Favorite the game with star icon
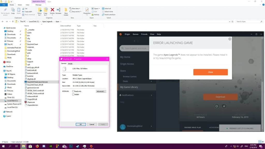The image size is (265, 149). point(224,106)
